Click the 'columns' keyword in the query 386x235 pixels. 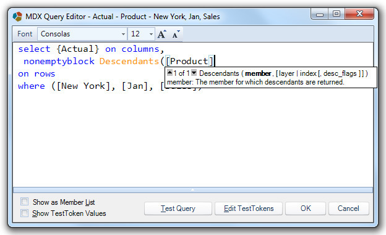click(140, 49)
